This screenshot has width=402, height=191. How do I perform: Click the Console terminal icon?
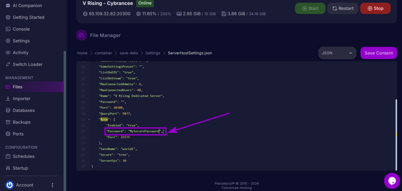pos(8,29)
